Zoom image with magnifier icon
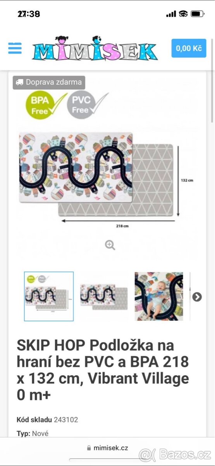 (x=110, y=245)
